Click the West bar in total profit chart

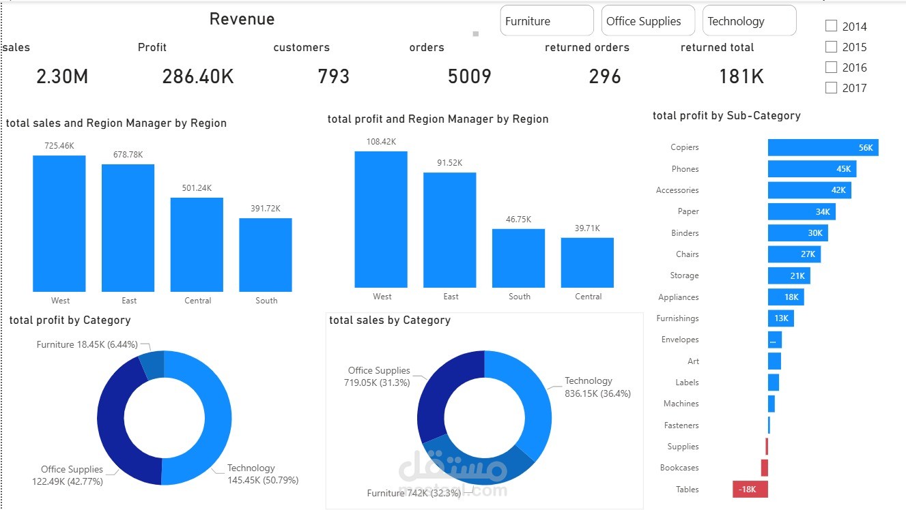click(381, 220)
